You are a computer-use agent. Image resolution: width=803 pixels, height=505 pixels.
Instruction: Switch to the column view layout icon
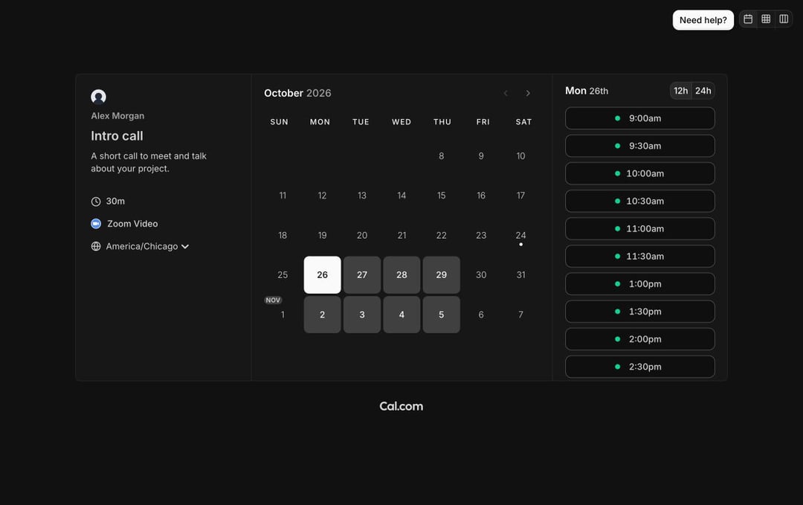tap(784, 19)
